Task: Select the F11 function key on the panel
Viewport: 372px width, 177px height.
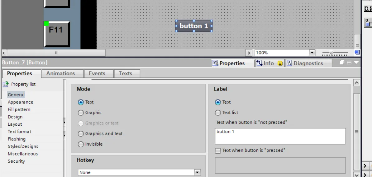Action: [x=57, y=34]
